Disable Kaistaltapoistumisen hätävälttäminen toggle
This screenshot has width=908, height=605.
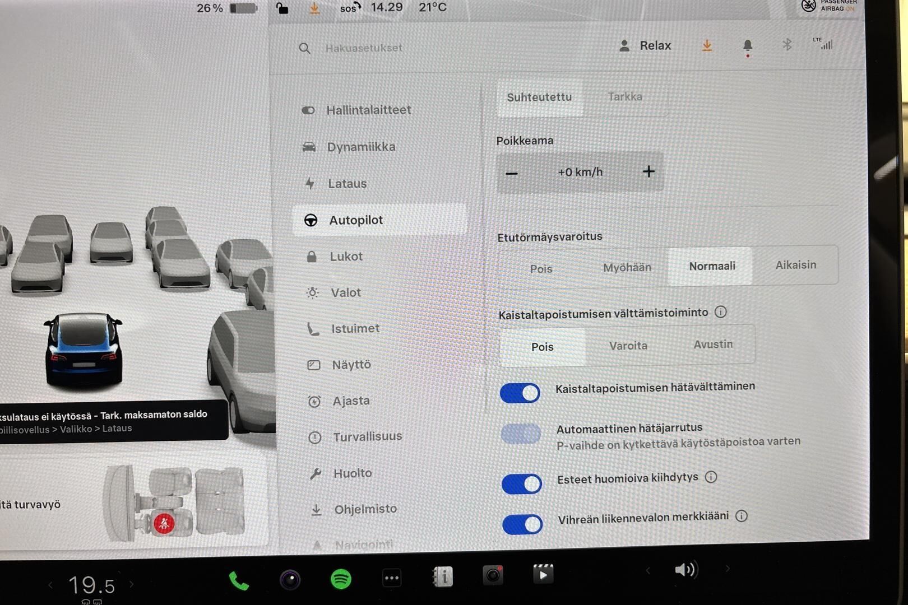520,393
